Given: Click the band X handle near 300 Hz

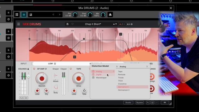Looking at the screenshot, I should (x=75, y=57).
